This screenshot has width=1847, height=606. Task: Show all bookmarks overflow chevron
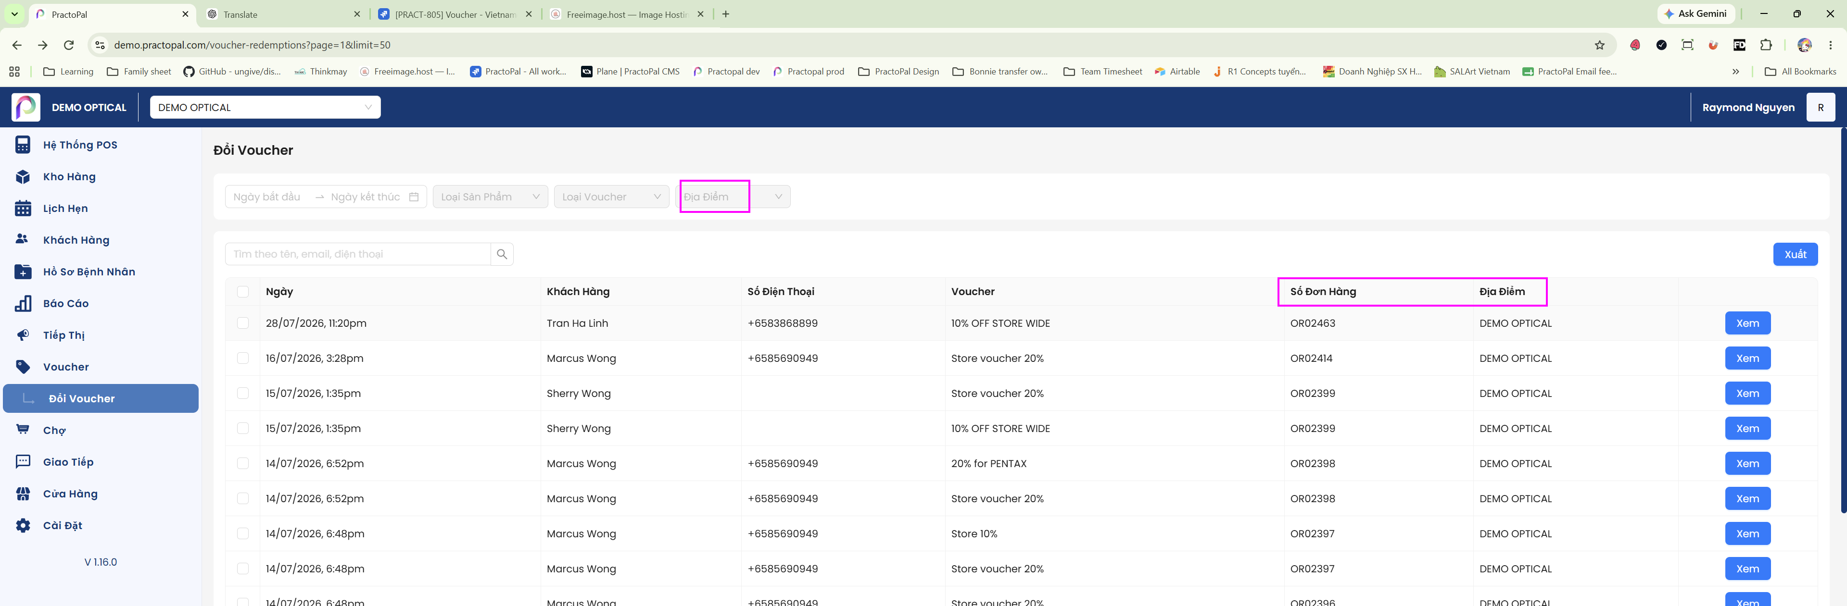tap(1736, 72)
